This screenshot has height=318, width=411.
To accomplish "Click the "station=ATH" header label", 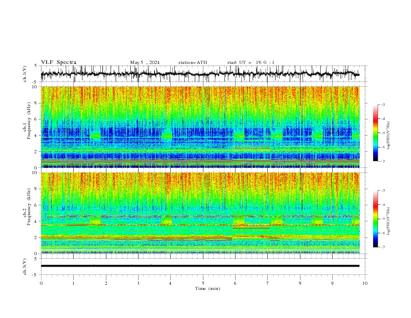I will 193,62.
